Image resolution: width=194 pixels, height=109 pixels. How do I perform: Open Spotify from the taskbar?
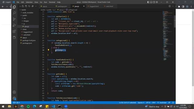28,106
